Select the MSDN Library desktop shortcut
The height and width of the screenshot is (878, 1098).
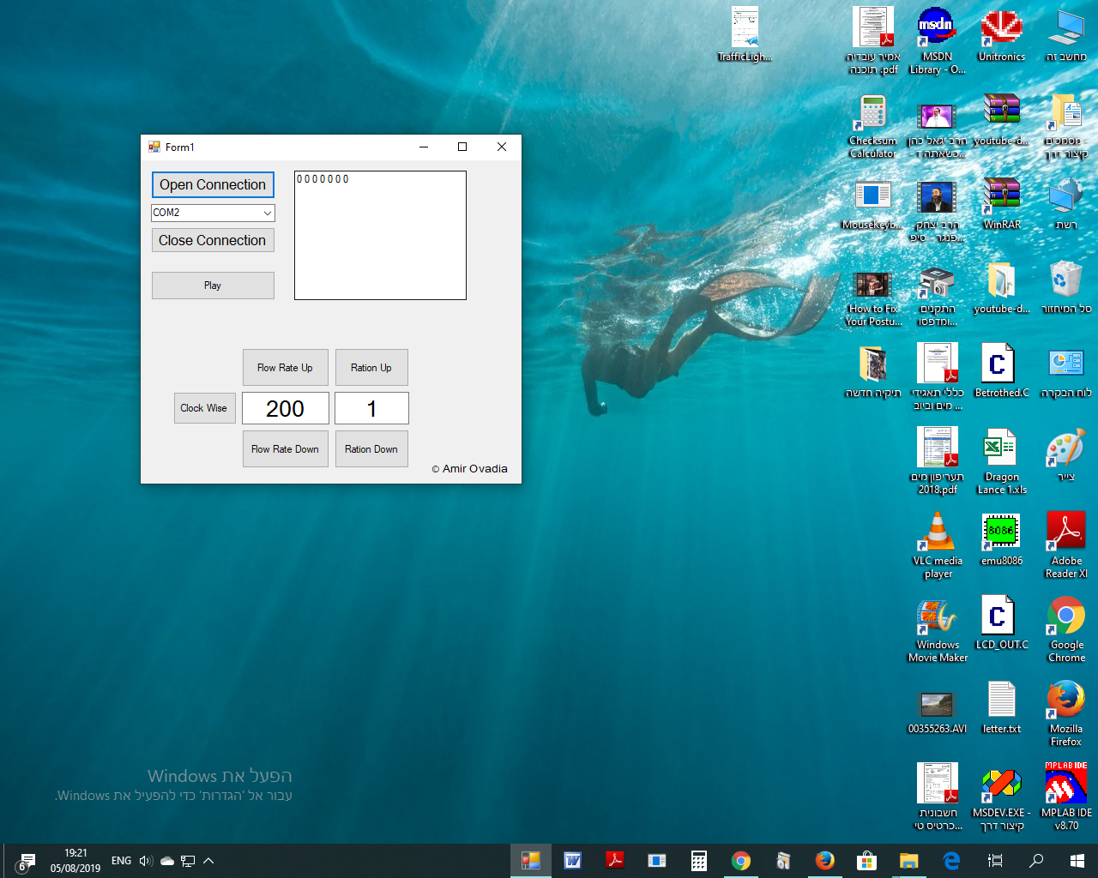tap(937, 40)
